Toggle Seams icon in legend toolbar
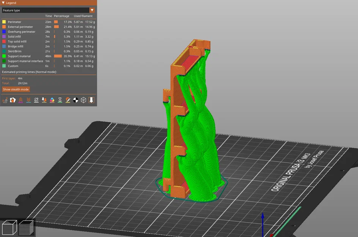This screenshot has height=237, width=358. (36, 100)
